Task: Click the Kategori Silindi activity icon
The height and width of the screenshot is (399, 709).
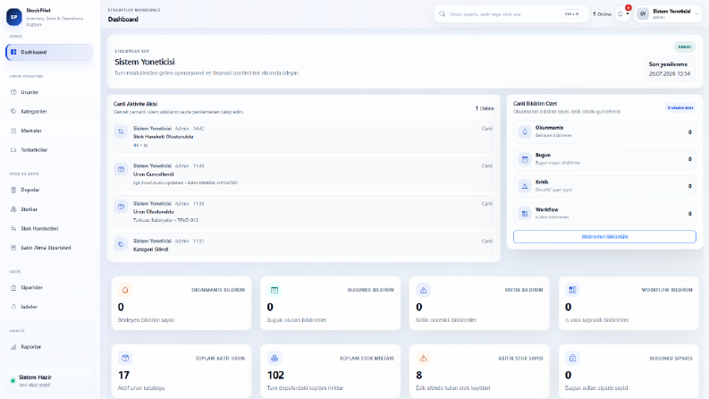Action: [x=122, y=244]
